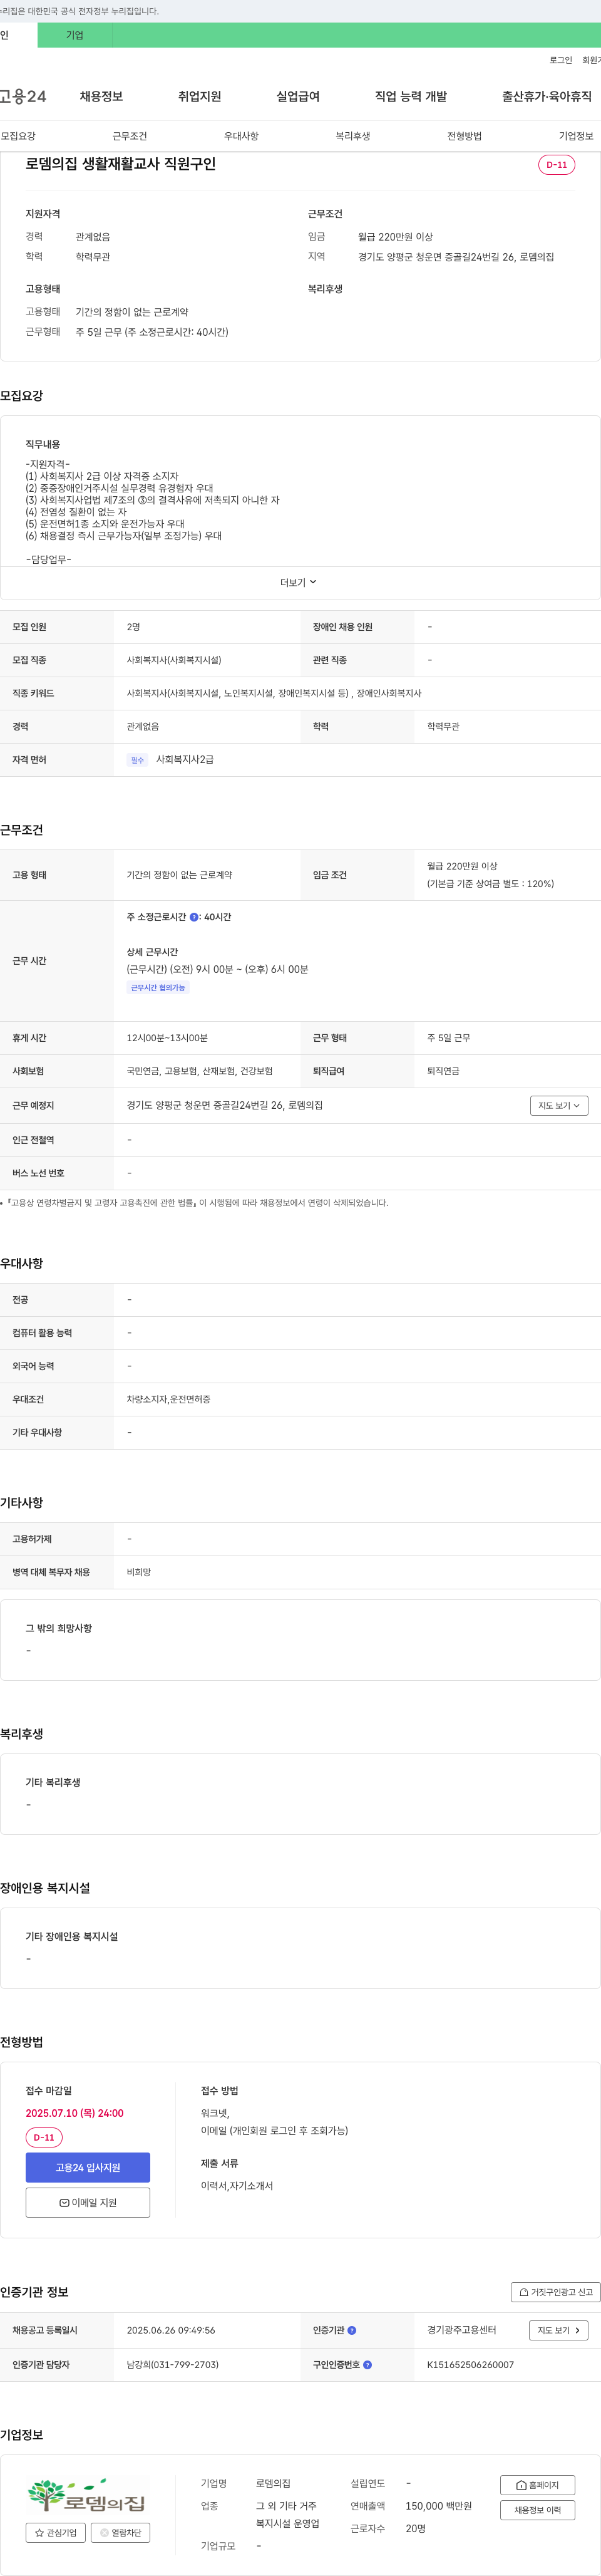Jump to the 근무조건 section tab

tap(130, 136)
